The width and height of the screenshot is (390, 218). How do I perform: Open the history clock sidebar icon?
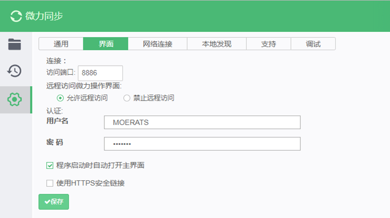(15, 71)
